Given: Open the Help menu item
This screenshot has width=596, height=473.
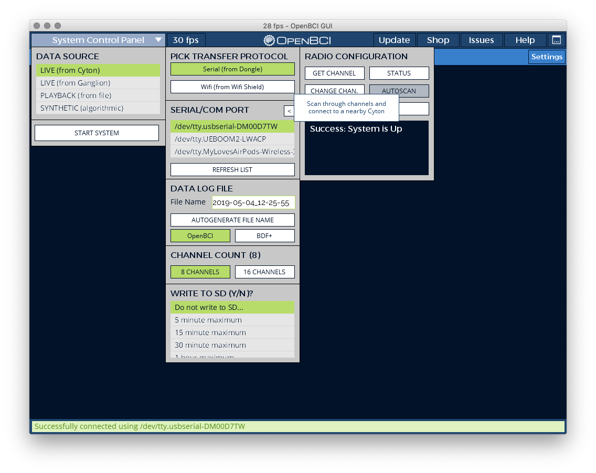Looking at the screenshot, I should tap(525, 40).
